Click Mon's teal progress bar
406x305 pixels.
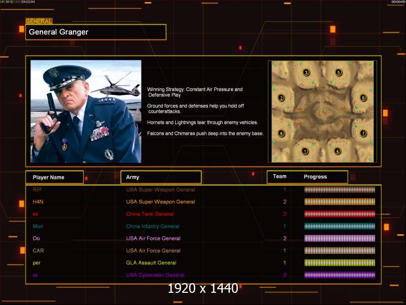click(x=340, y=226)
